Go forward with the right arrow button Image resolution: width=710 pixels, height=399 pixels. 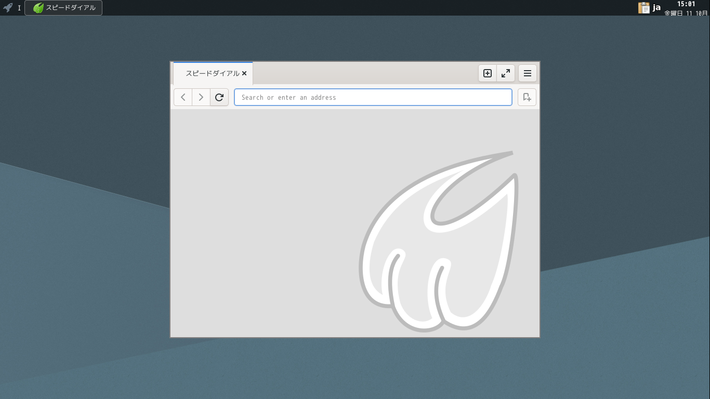pos(201,97)
